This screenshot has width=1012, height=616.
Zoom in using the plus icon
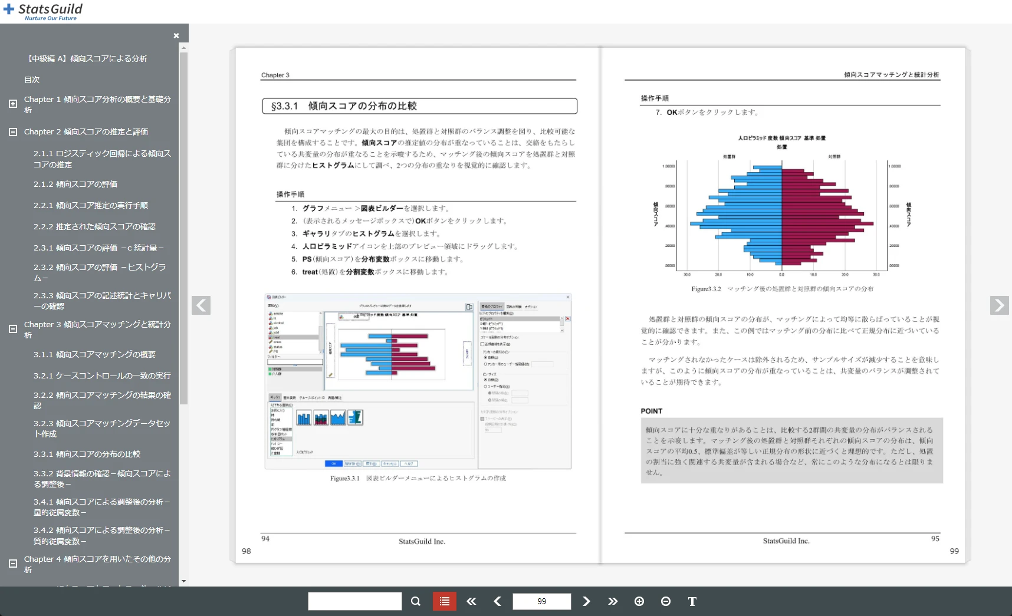click(x=639, y=601)
